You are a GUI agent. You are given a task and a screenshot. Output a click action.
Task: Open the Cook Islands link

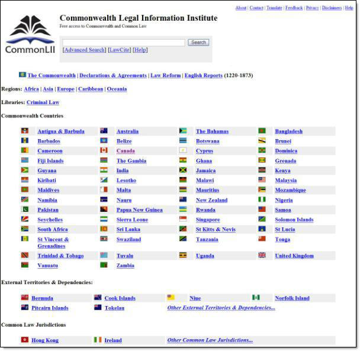[x=120, y=298]
